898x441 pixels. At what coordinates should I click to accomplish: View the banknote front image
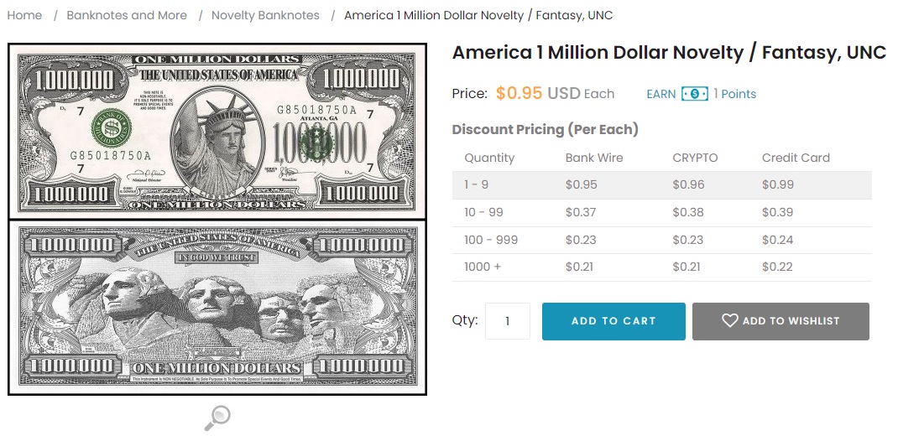click(217, 132)
